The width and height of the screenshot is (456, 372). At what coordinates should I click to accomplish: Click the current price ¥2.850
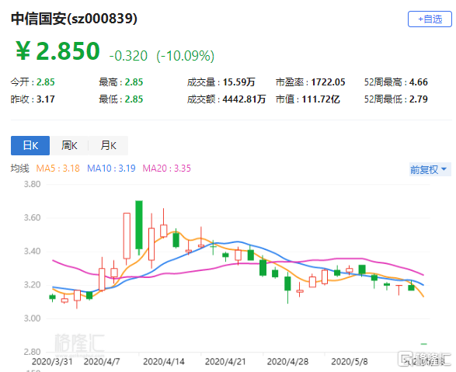pyautogui.click(x=57, y=50)
